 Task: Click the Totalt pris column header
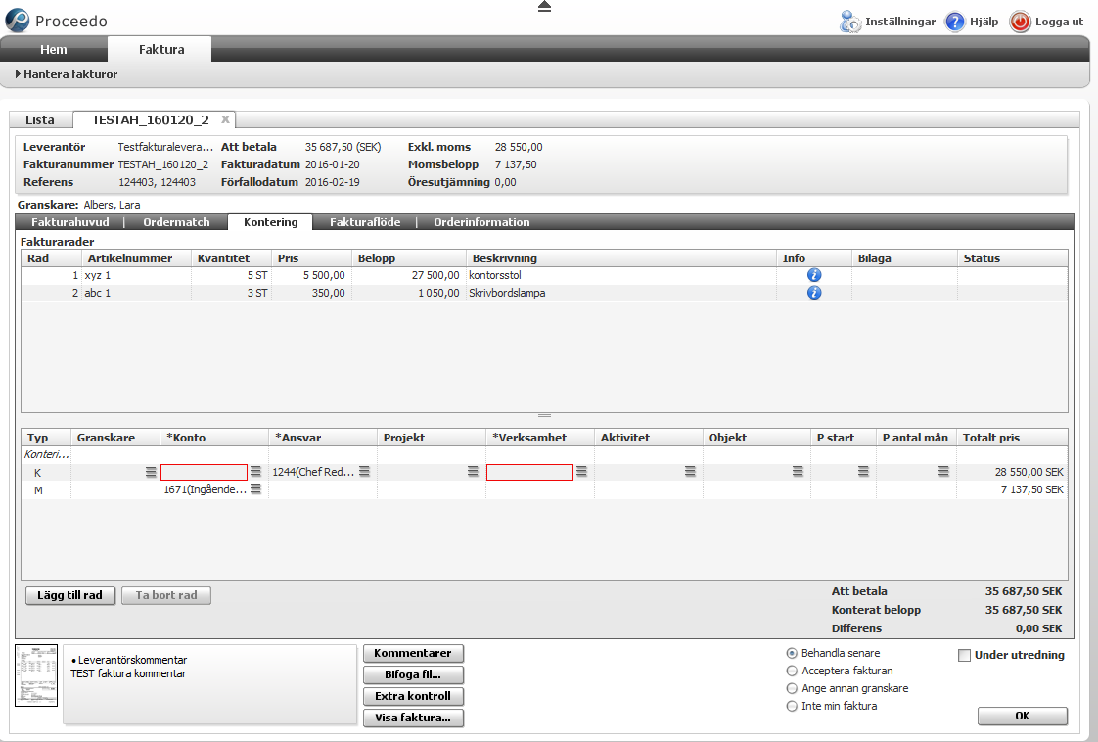click(x=1013, y=438)
